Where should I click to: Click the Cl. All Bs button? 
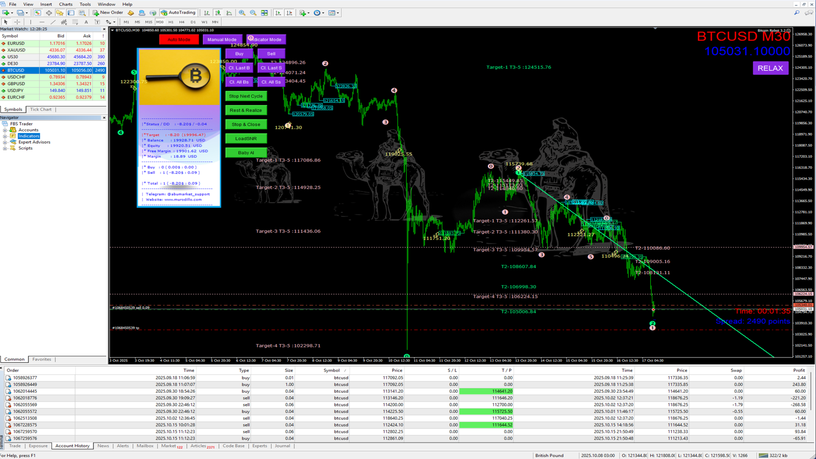point(239,82)
